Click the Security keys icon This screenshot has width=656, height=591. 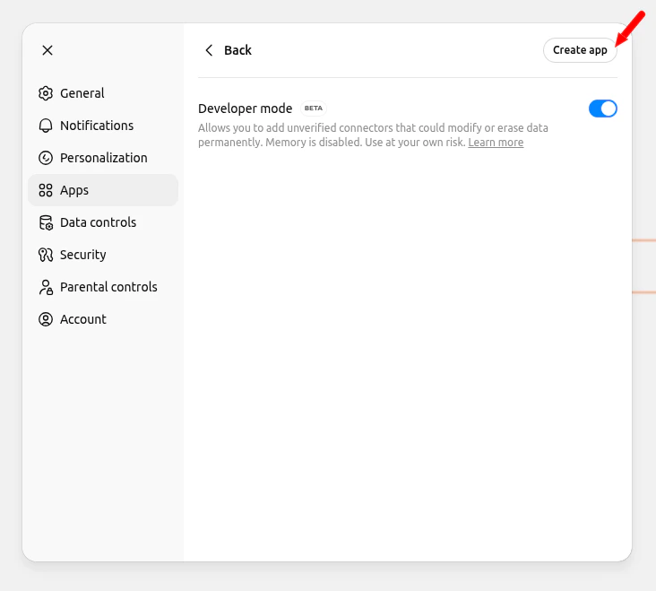click(x=46, y=255)
